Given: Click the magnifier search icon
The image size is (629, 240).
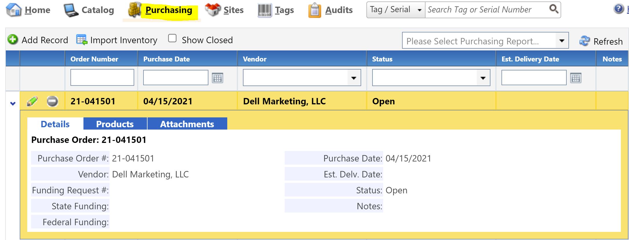Looking at the screenshot, I should [x=554, y=9].
